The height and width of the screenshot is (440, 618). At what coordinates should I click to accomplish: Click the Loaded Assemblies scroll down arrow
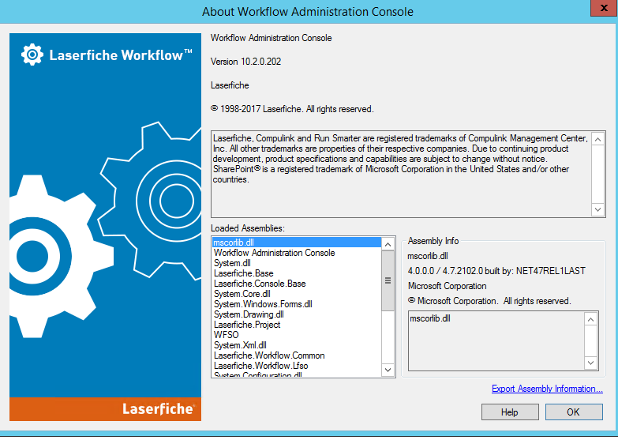[x=388, y=370]
